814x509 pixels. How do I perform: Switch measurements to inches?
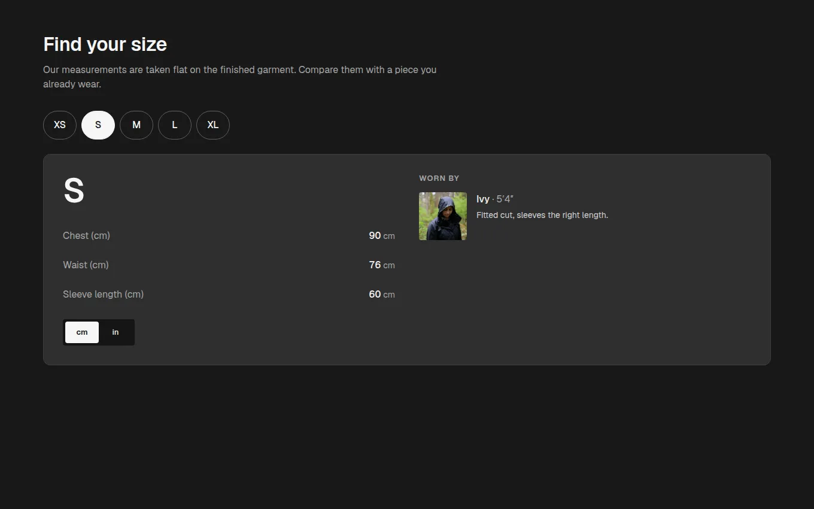tap(116, 332)
